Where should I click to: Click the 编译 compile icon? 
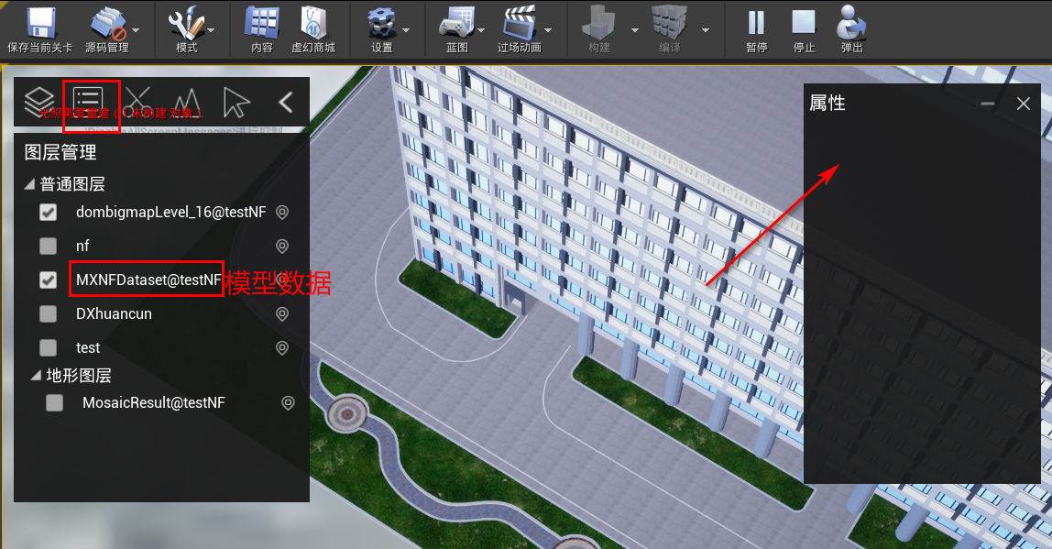click(x=670, y=29)
